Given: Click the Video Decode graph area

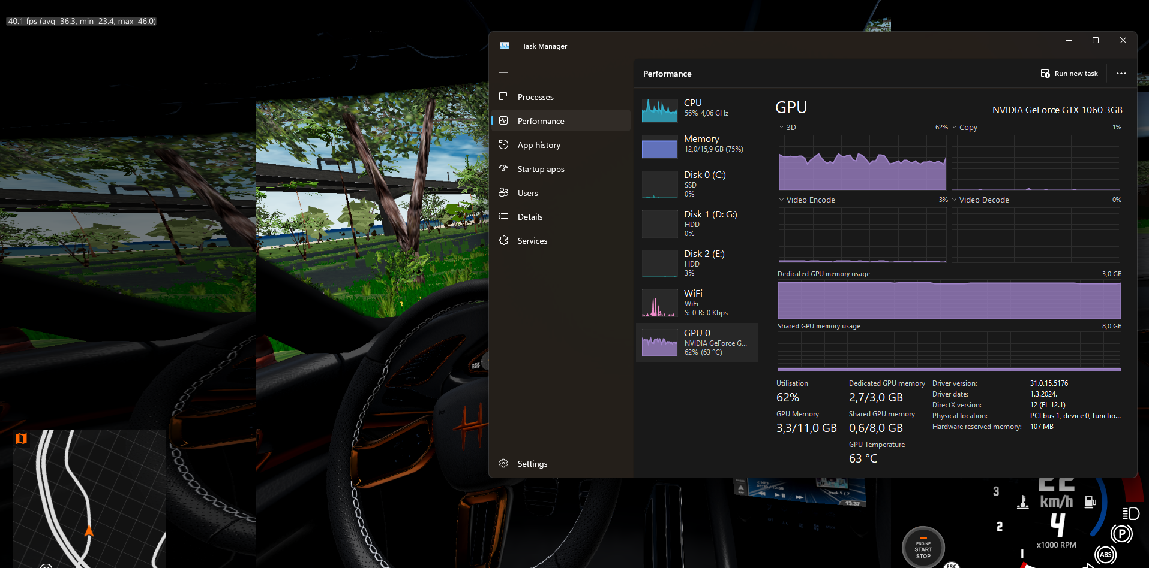Looking at the screenshot, I should (1036, 235).
